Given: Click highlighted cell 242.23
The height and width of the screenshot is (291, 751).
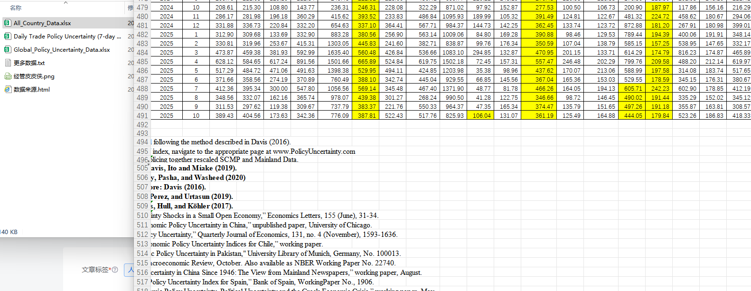Looking at the screenshot, I should coord(659,89).
